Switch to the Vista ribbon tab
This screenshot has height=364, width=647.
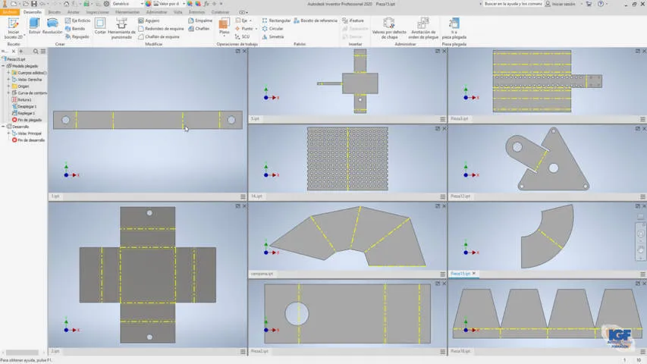(177, 12)
